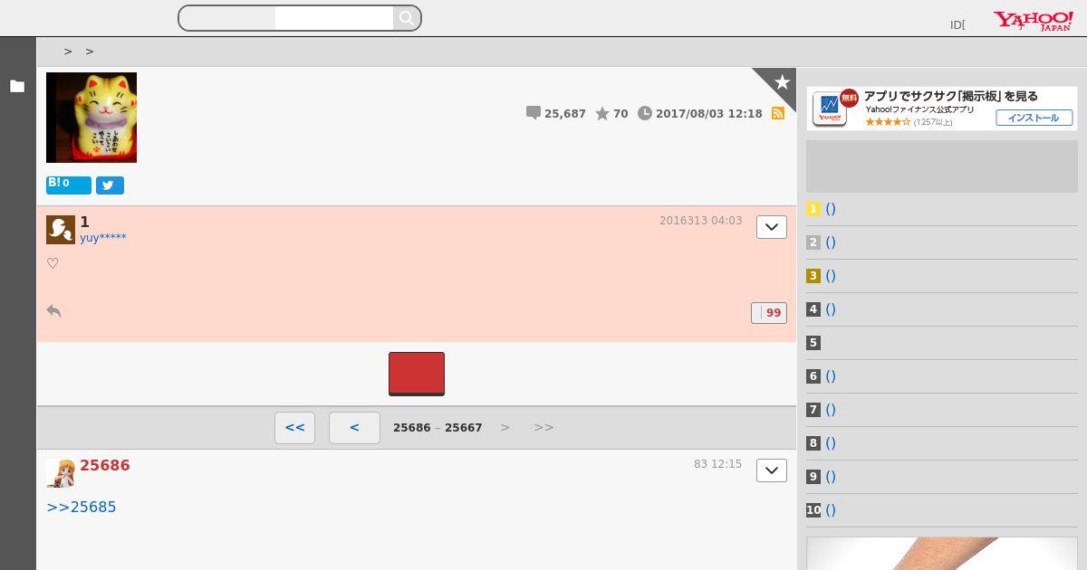This screenshot has height=570, width=1087.
Task: Click inside the search text field
Action: (x=334, y=18)
